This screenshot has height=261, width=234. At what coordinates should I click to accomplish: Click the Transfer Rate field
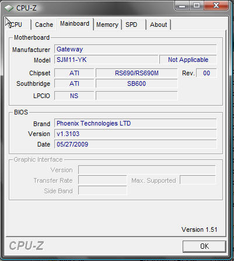103,180
